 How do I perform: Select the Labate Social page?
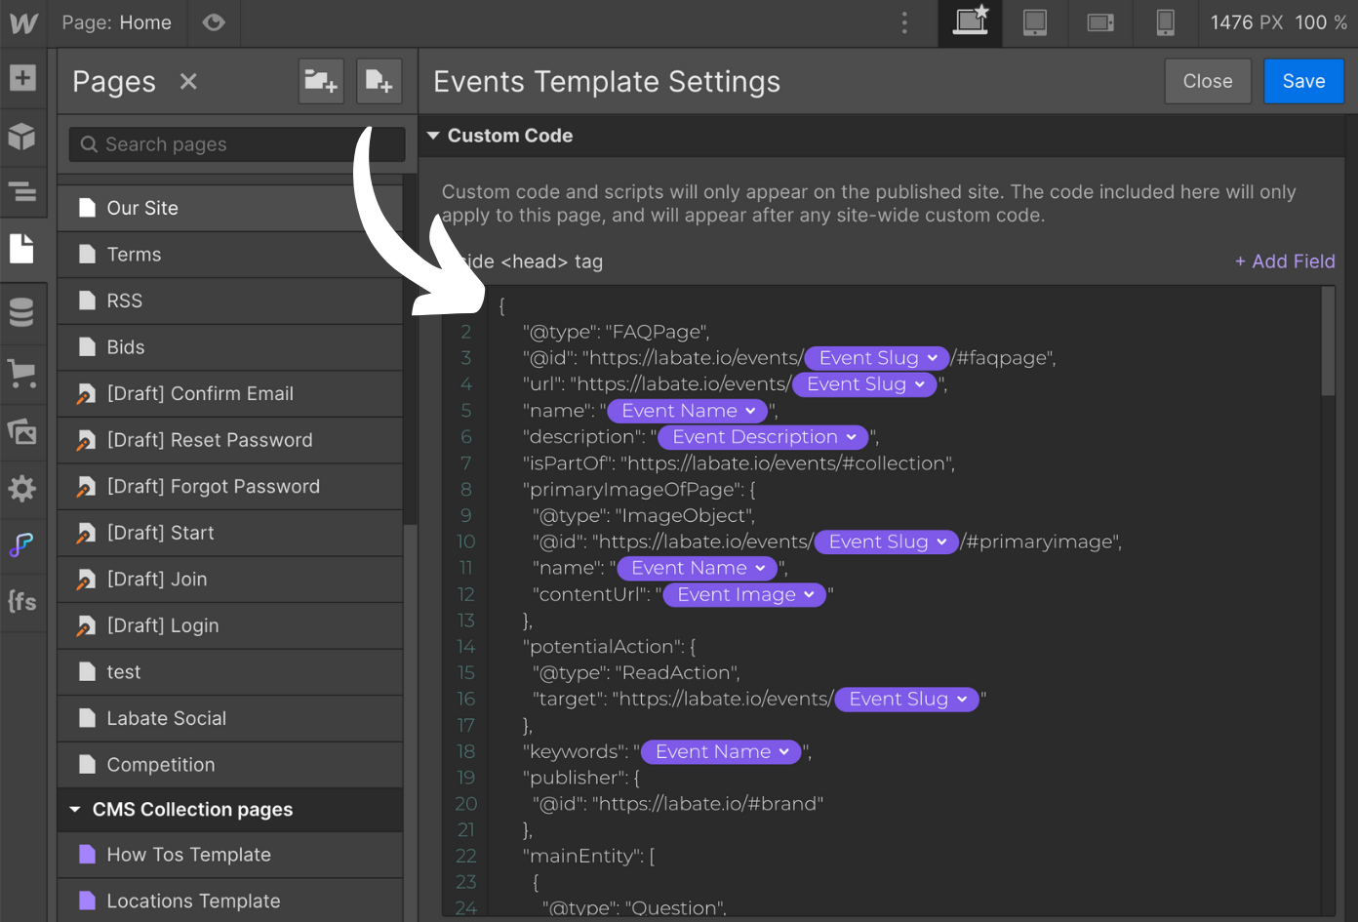click(167, 719)
